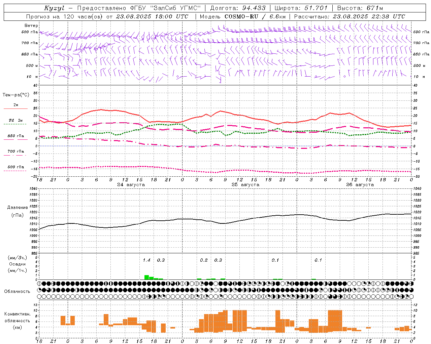Click the model label "COSMO-RU / 6.6км"
The width and height of the screenshot is (431, 344).
pos(255,16)
